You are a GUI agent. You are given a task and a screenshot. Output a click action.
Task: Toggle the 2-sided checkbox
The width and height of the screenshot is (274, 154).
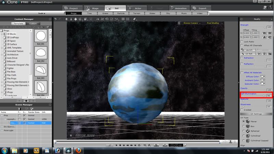(242, 110)
